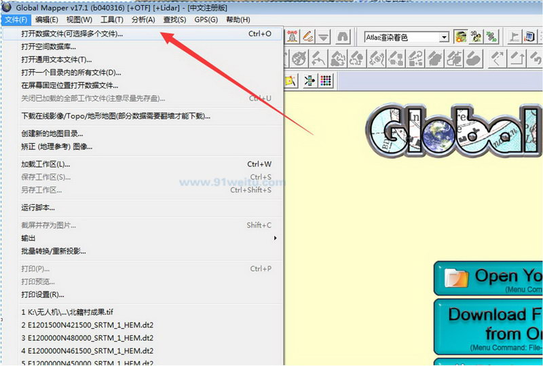The height and width of the screenshot is (366, 543).
Task: Choose 矫正 (地理参考) 图像... menu entry
Action: (143, 147)
